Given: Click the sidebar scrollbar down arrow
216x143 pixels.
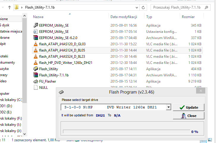Looking at the screenshot, I should pyautogui.click(x=25, y=134).
